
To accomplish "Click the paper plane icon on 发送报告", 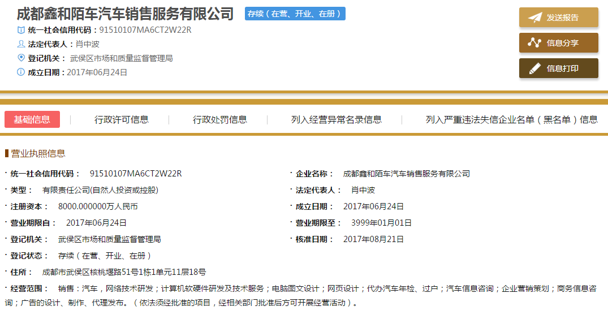I will [534, 18].
